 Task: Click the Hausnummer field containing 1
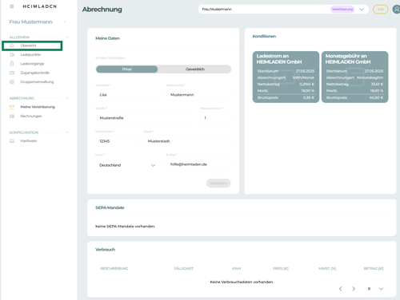coord(216,118)
